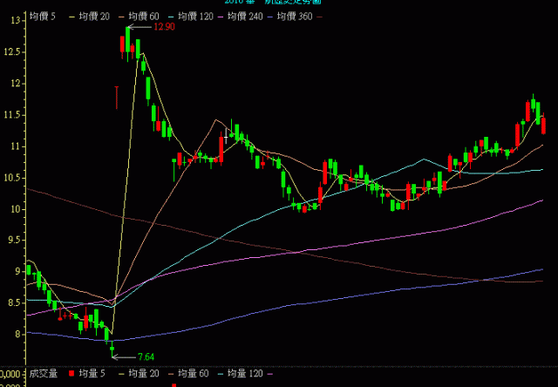Click the 8.5 price axis label
This screenshot has height=387, width=558.
(x=16, y=303)
